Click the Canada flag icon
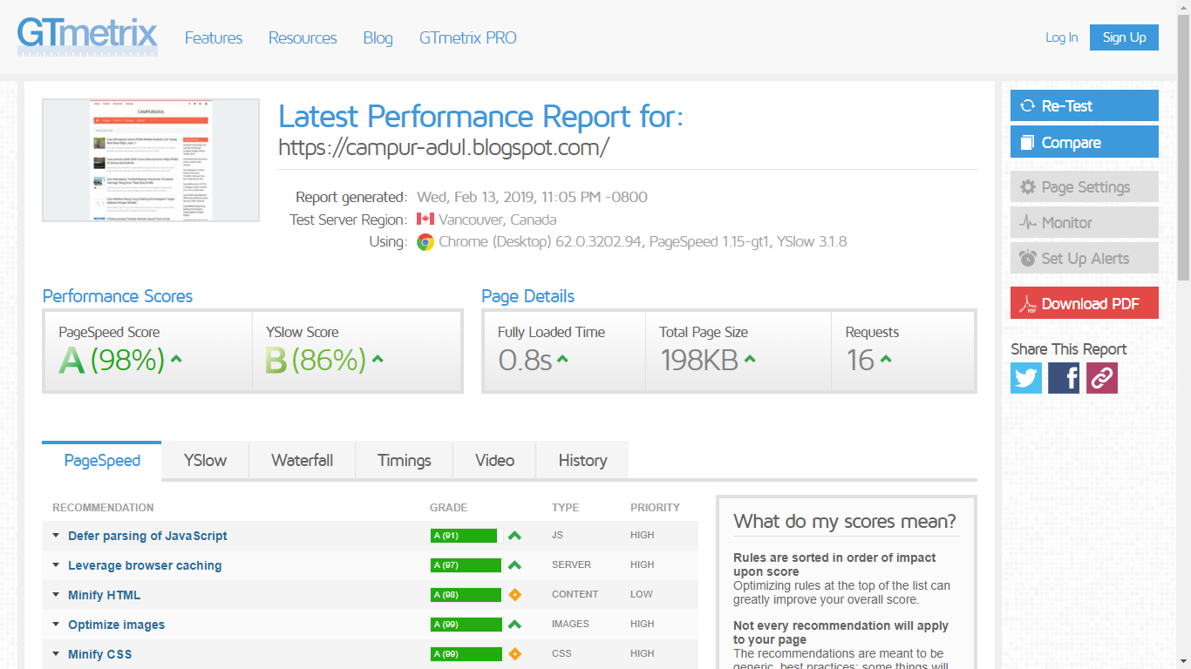The height and width of the screenshot is (669, 1191). click(x=425, y=220)
